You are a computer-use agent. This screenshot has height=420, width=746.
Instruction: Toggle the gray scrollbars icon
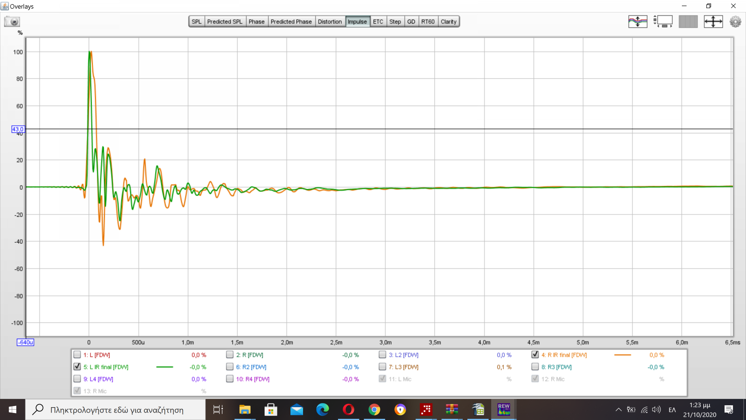[688, 21]
